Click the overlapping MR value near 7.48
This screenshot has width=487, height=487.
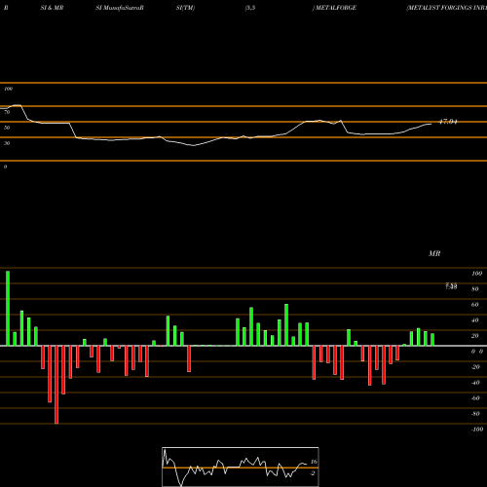point(451,286)
